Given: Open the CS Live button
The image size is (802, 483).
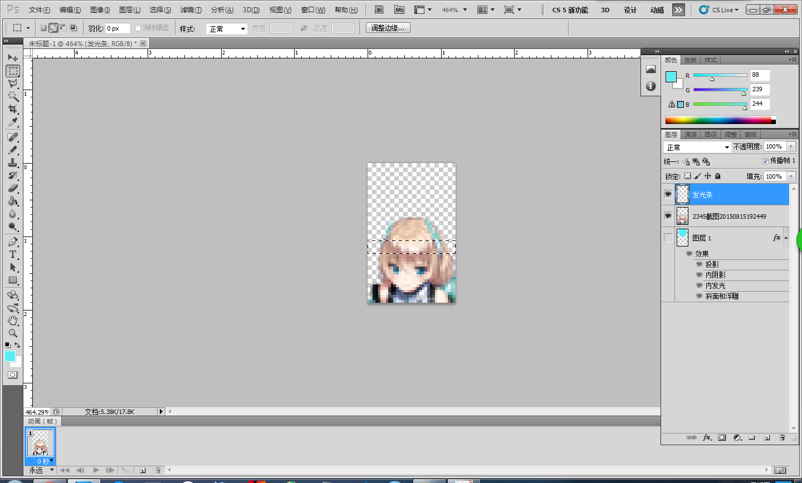Looking at the screenshot, I should point(719,10).
